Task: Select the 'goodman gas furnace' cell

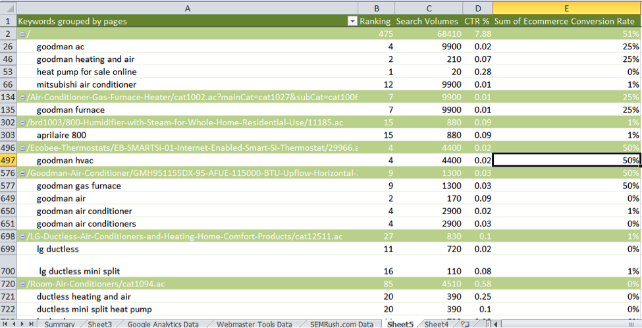Action: pyautogui.click(x=188, y=186)
